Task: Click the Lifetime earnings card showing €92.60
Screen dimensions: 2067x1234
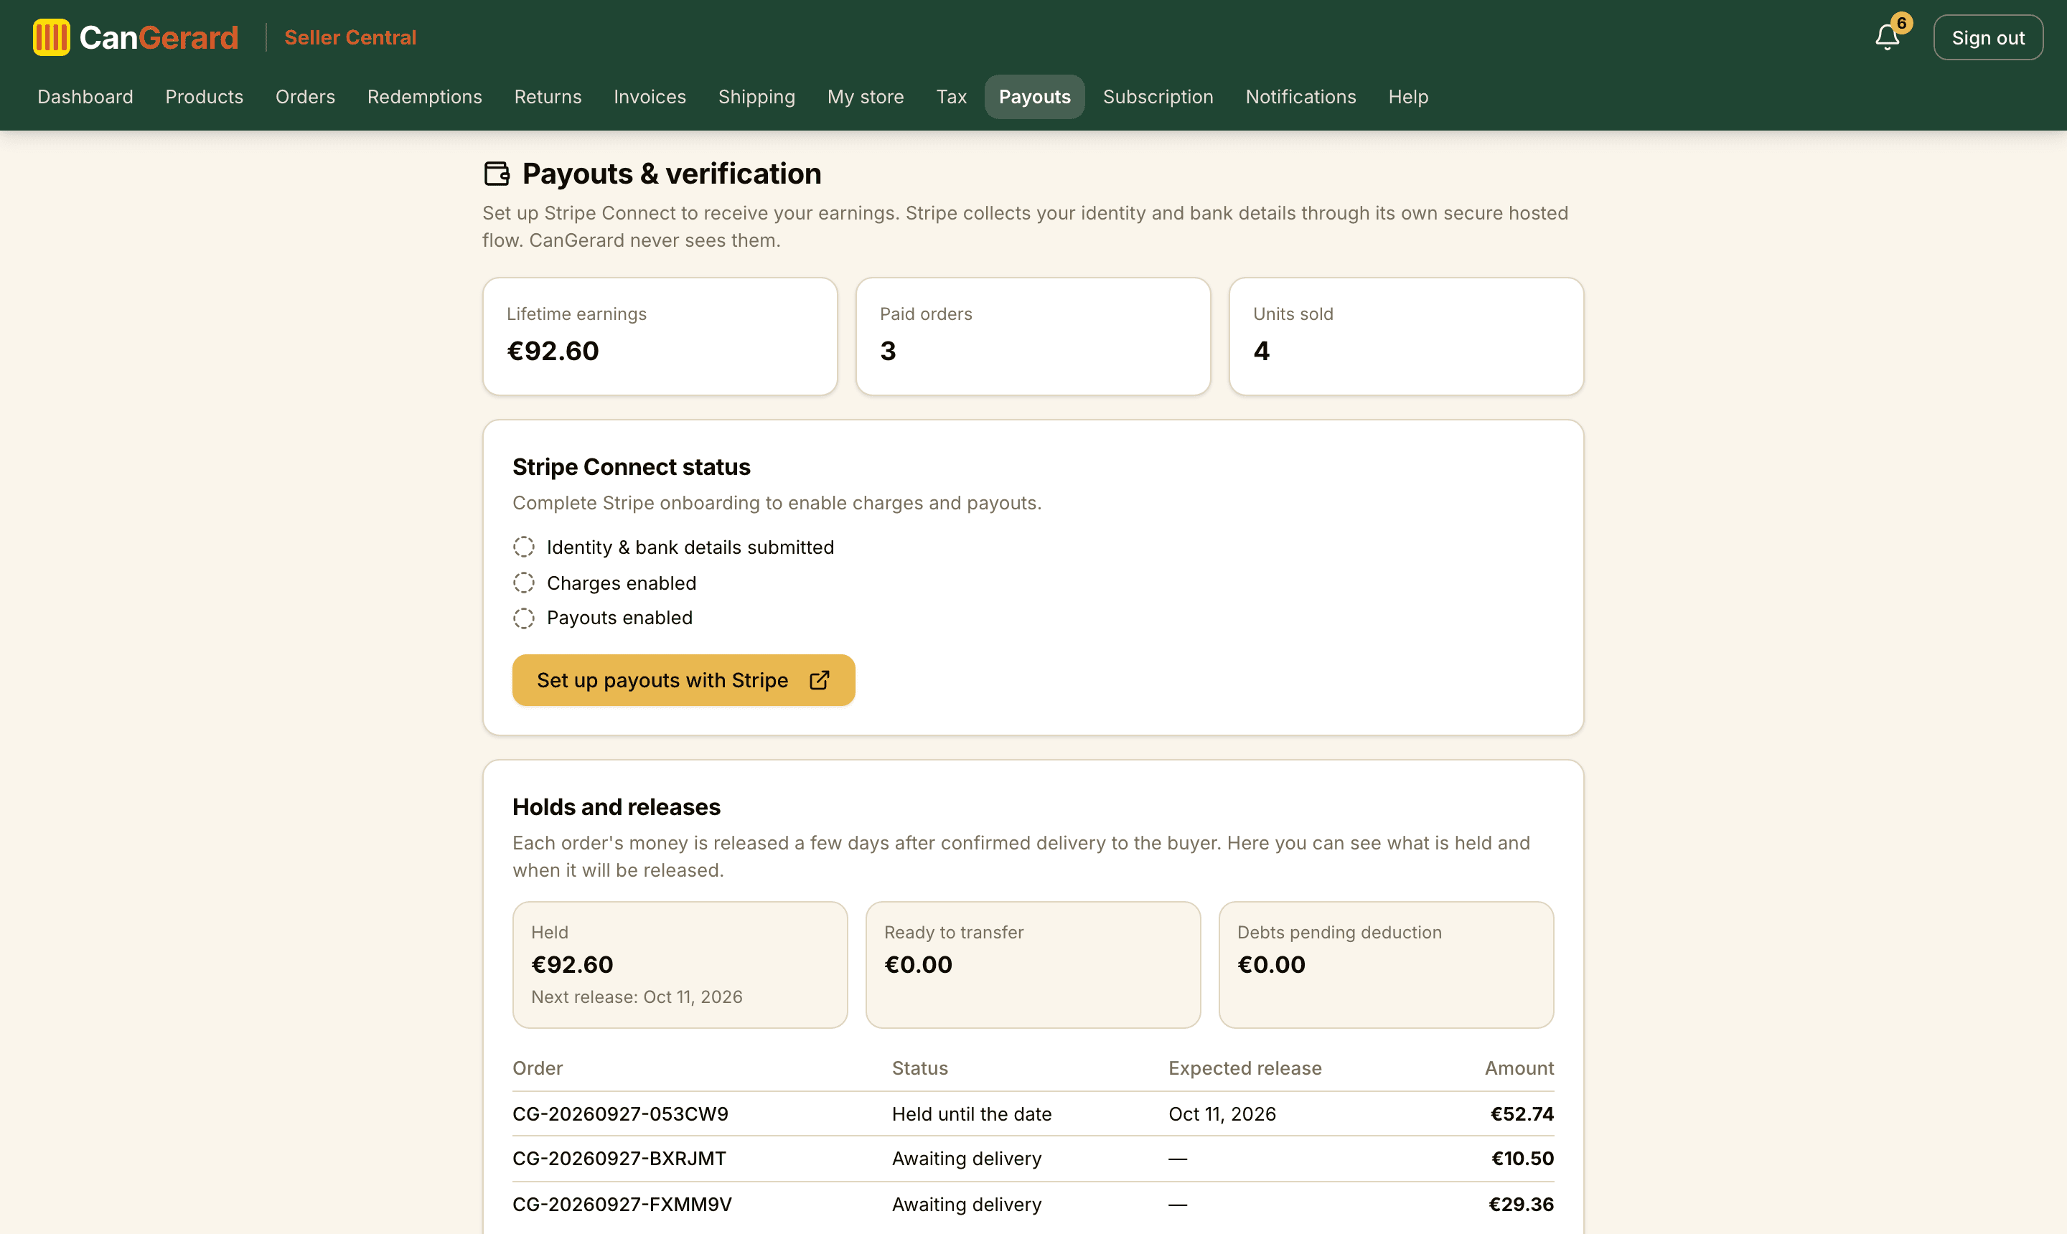Action: (660, 336)
